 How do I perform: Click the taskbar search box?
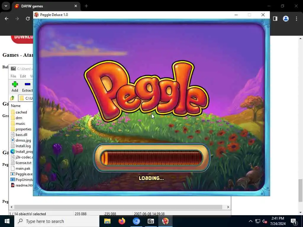57,221
